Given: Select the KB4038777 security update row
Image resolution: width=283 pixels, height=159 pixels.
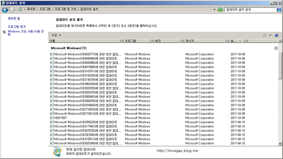Looking at the screenshot, I should tap(148, 54).
